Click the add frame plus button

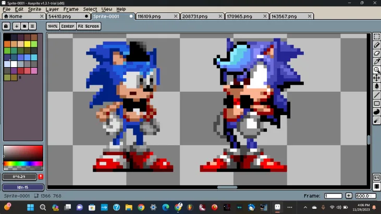(x=349, y=196)
